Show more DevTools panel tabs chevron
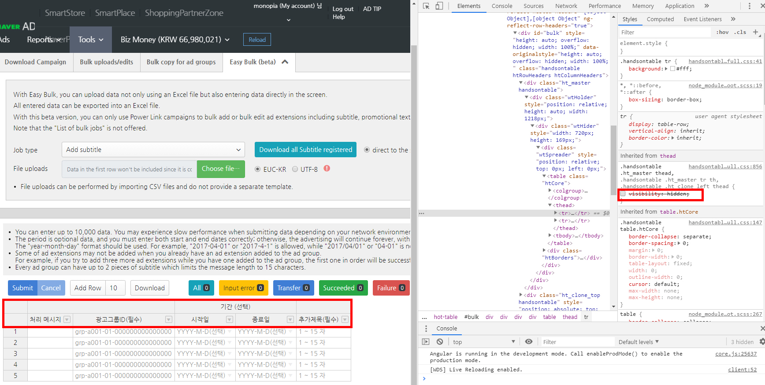This screenshot has width=765, height=385. (707, 6)
